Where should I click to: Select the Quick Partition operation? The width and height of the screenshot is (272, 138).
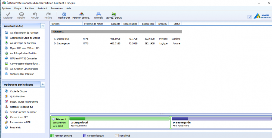click(x=17, y=97)
